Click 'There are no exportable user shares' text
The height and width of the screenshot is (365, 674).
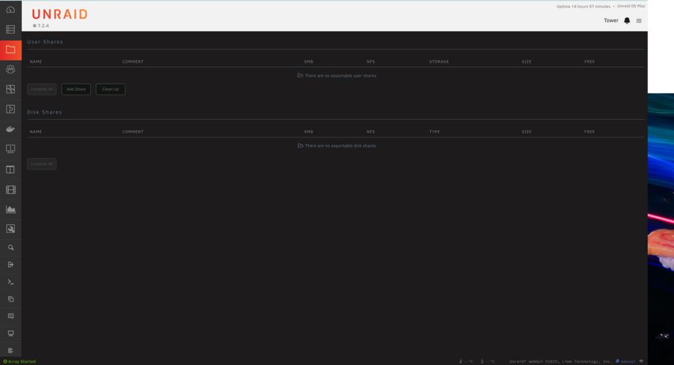click(x=340, y=75)
